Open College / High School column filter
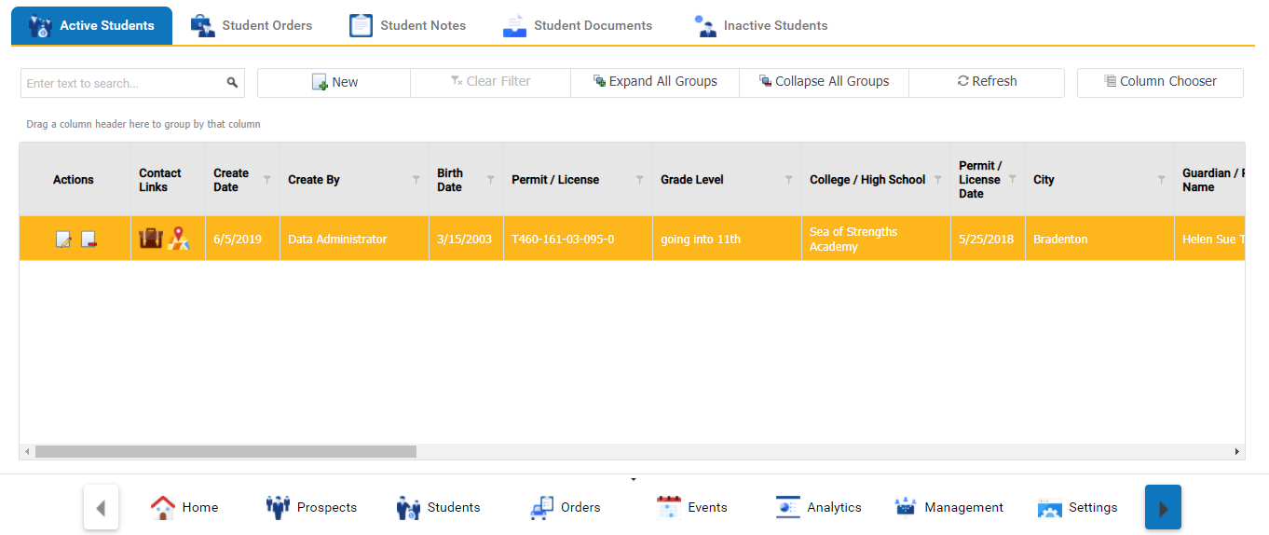The width and height of the screenshot is (1269, 535). pyautogui.click(x=938, y=179)
